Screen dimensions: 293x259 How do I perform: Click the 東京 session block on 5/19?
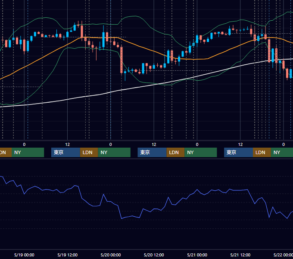[66, 152]
